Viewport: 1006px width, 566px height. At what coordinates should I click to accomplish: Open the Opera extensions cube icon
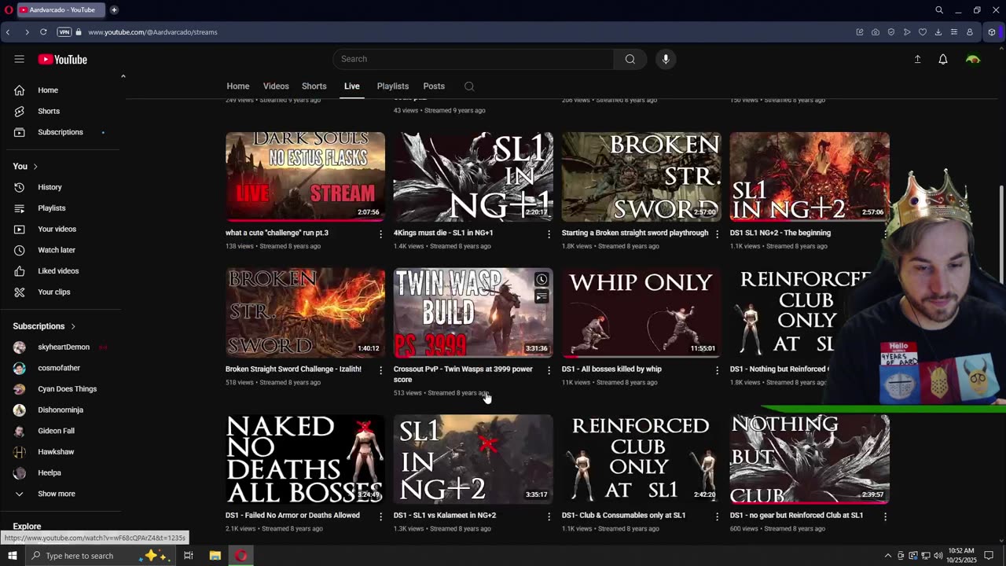click(x=992, y=32)
